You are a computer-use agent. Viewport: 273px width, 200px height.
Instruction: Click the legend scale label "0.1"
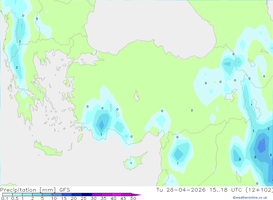click(x=5, y=198)
